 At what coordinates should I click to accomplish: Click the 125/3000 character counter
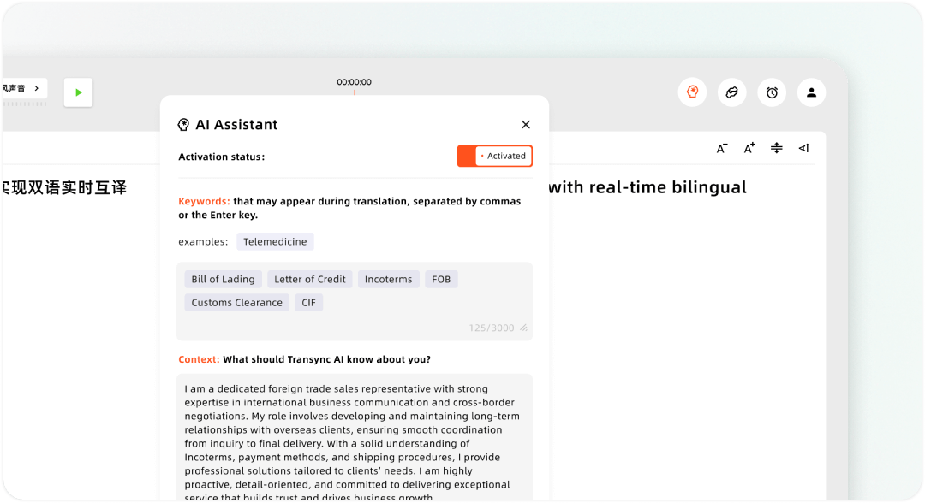[x=492, y=328]
